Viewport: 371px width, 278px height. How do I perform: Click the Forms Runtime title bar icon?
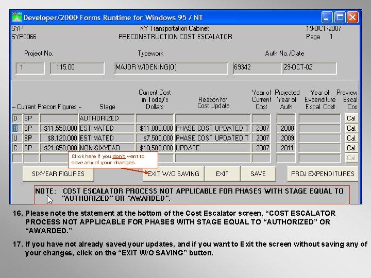tap(17, 18)
